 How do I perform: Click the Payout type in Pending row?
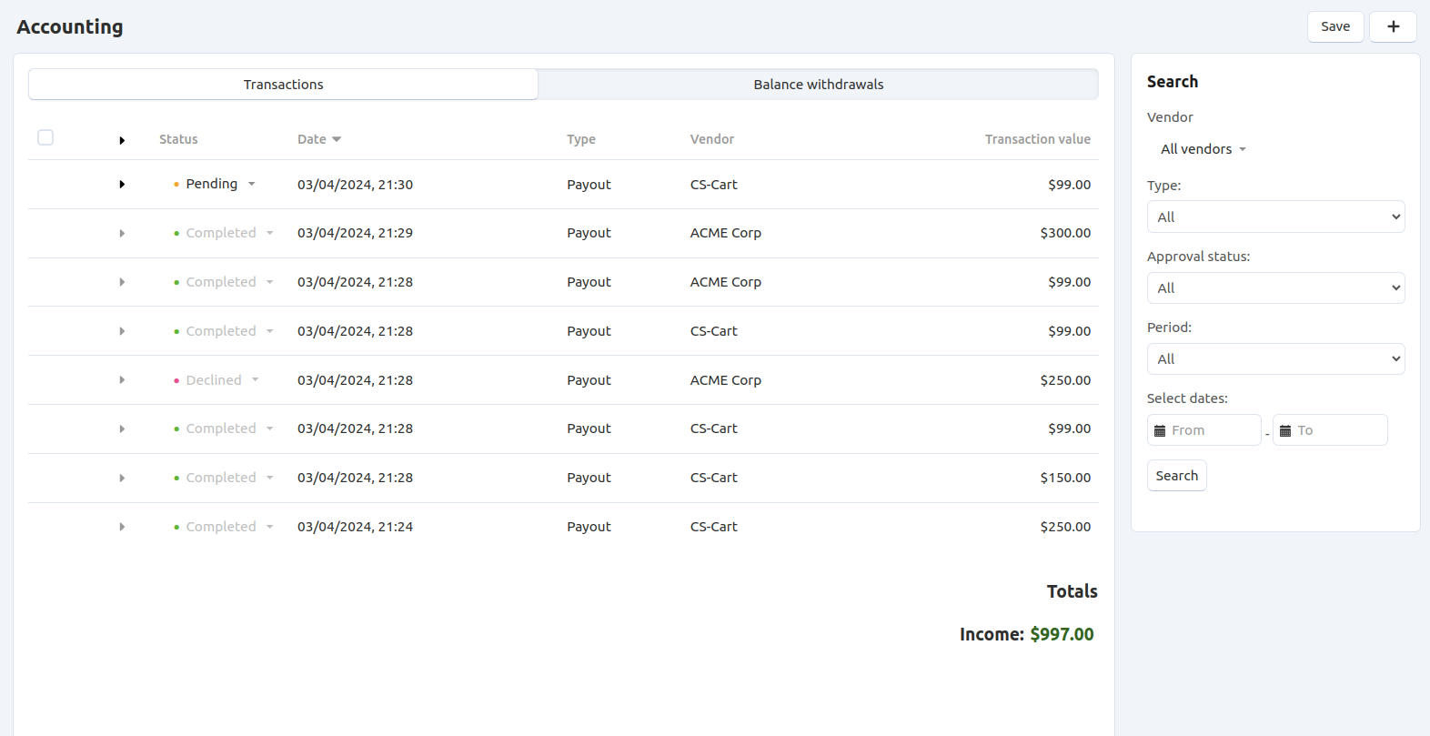tap(589, 185)
